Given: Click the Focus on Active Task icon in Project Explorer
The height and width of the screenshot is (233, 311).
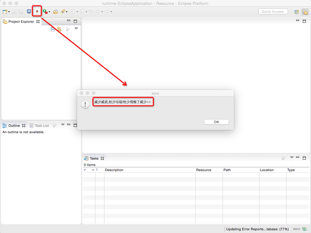Looking at the screenshot, I should click(x=68, y=29).
